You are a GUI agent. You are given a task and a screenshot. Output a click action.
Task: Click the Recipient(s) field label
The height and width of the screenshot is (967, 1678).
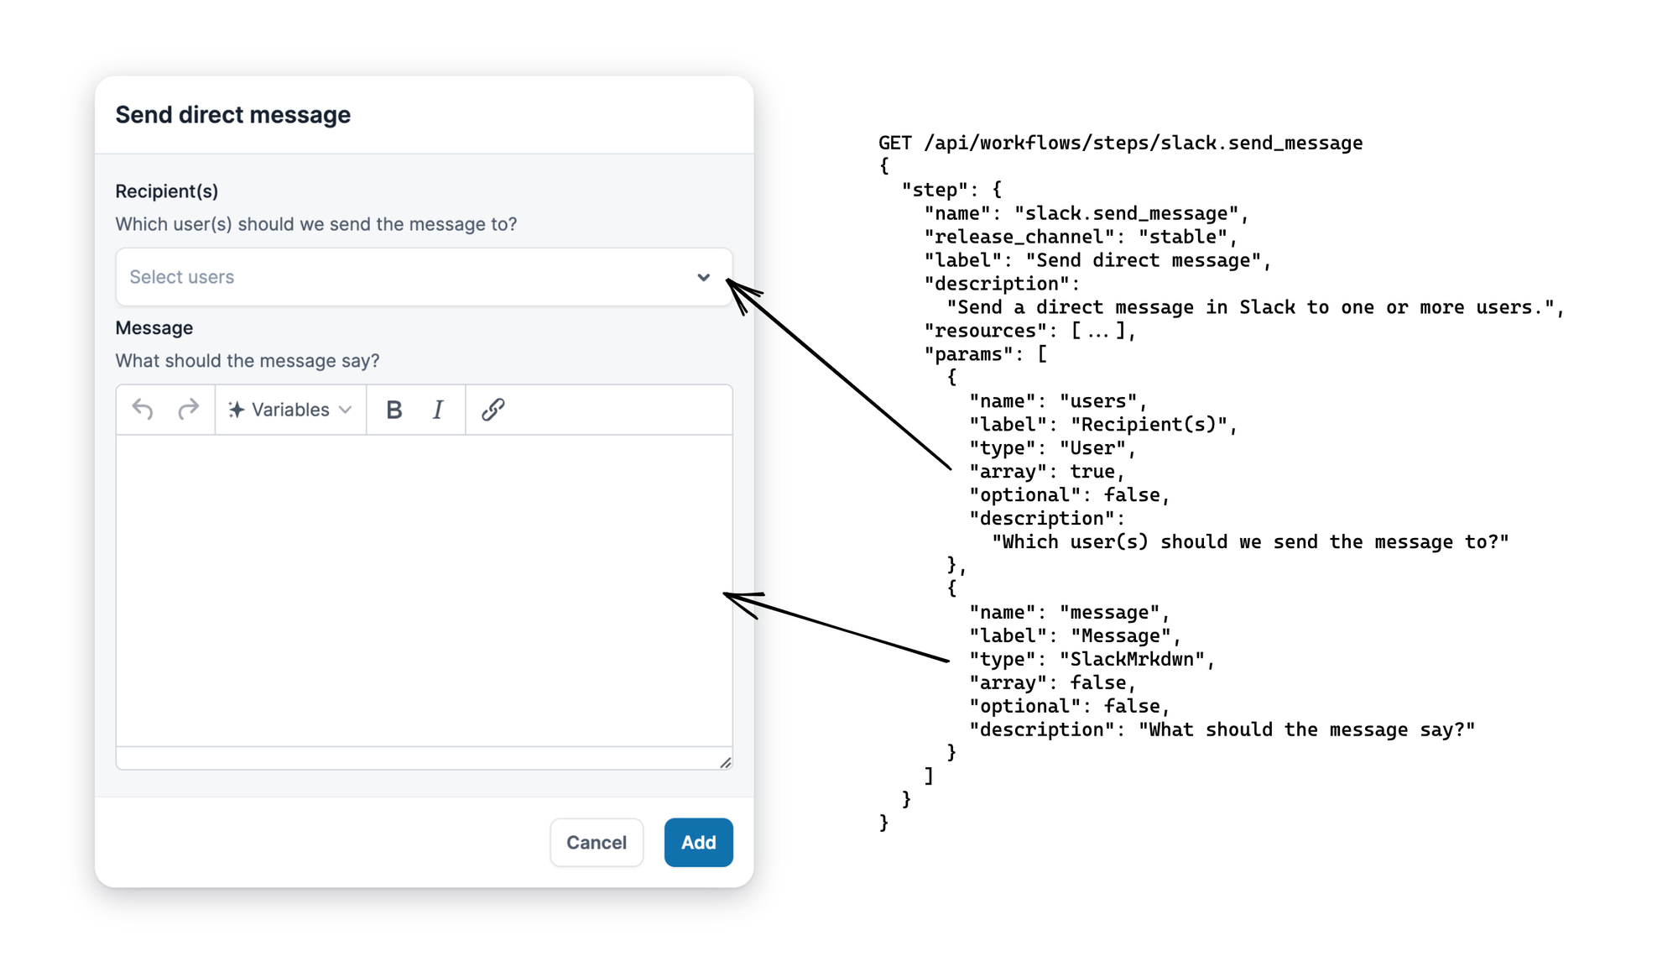(x=167, y=191)
